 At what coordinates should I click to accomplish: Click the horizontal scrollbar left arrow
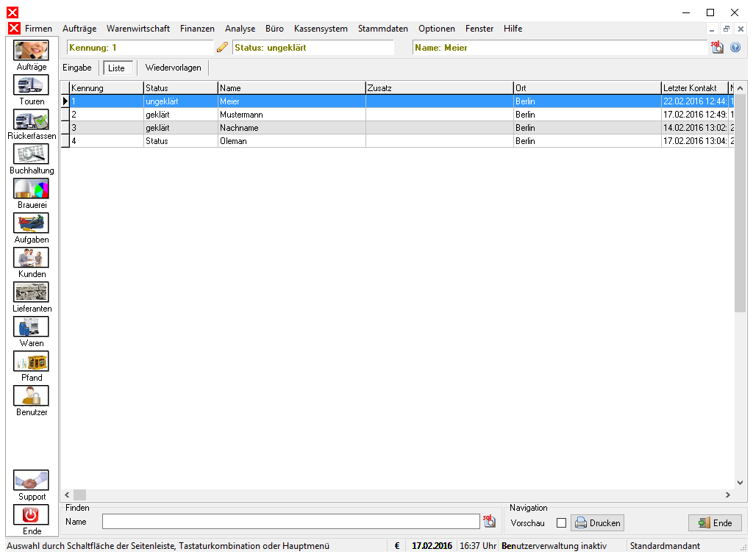coord(67,495)
